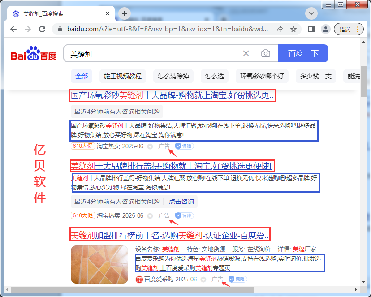Expand dropdown arrow beside first 淘宝热卖 2025-06
Image resolution: width=371 pixels, height=297 pixels.
150,146
